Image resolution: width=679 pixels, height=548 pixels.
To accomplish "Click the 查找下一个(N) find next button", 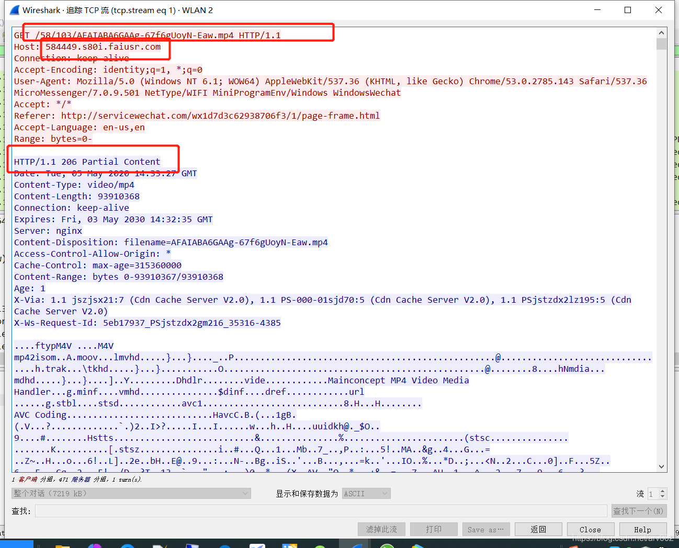I will (639, 511).
